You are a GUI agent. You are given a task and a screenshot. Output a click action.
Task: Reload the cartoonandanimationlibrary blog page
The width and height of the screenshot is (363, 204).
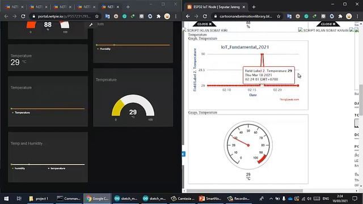(205, 16)
